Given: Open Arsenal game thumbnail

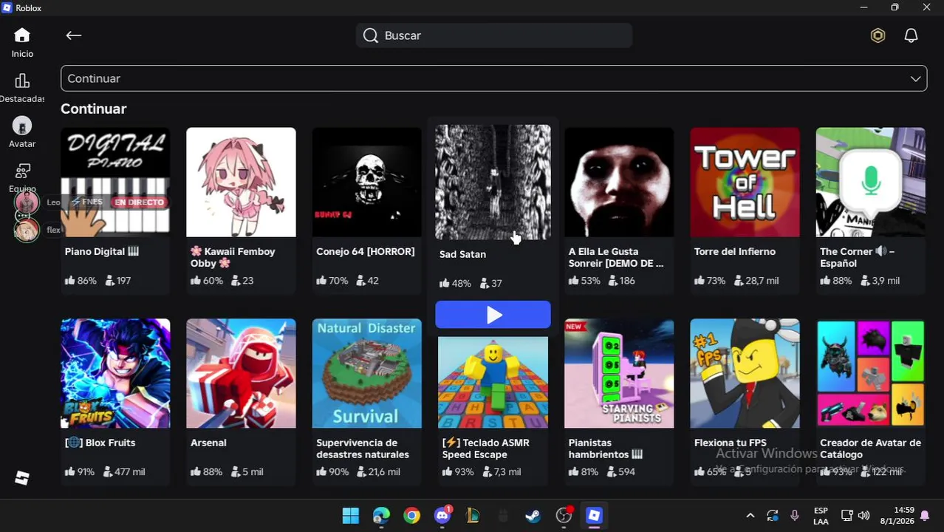Looking at the screenshot, I should click(241, 373).
